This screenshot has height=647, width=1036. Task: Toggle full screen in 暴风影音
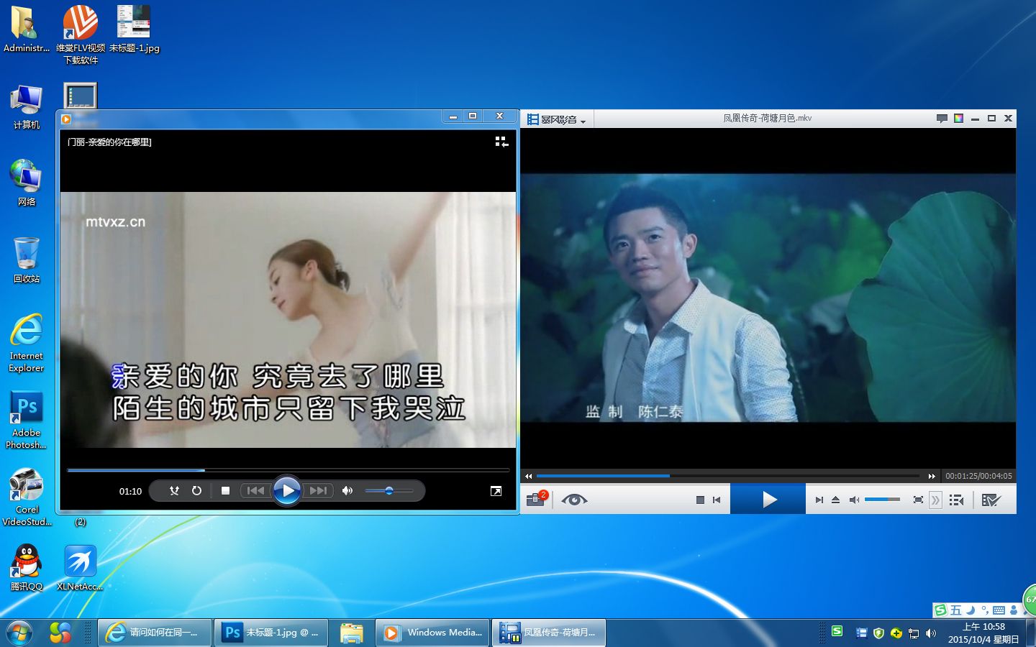coord(918,500)
